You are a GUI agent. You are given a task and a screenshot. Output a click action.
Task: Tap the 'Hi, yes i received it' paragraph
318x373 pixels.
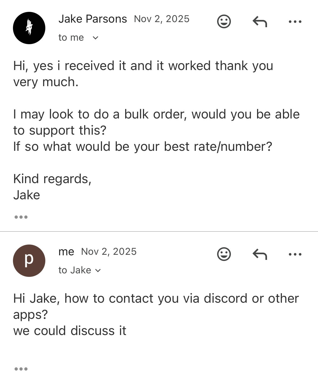[143, 74]
